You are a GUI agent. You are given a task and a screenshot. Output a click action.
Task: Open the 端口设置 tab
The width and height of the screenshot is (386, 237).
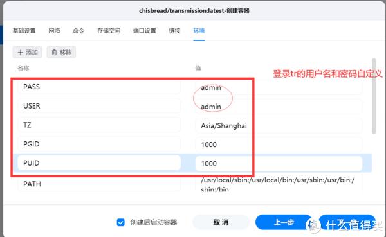[x=145, y=31]
